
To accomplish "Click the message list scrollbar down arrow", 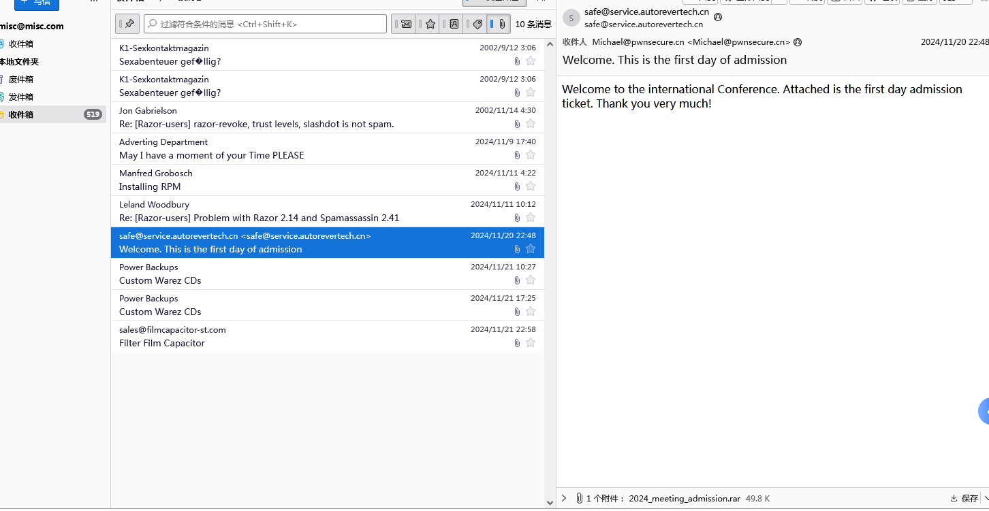I will click(x=550, y=503).
